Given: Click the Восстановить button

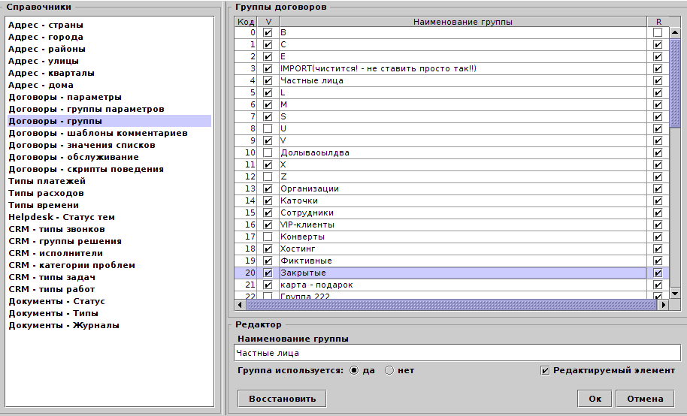Looking at the screenshot, I should point(282,399).
